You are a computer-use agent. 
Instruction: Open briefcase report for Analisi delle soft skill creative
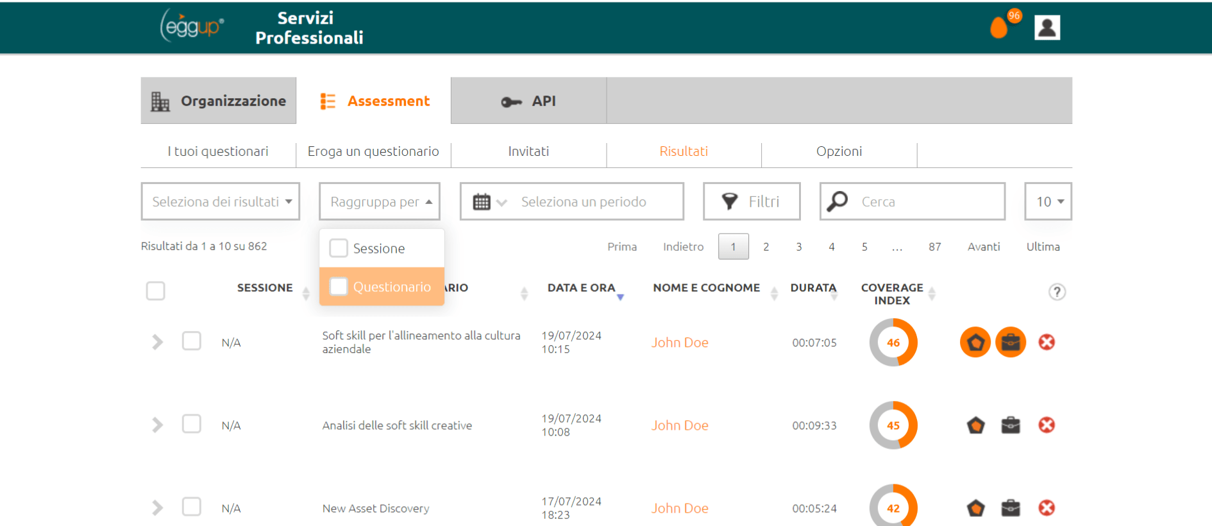(1011, 425)
